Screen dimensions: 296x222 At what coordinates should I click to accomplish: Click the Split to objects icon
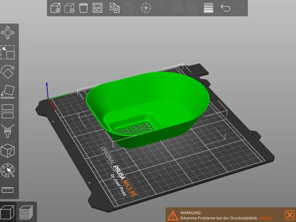click(x=177, y=8)
